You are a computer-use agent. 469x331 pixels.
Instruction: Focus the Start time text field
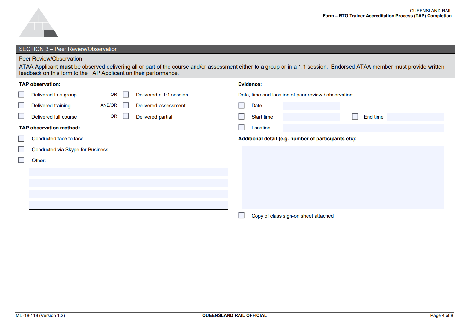point(311,117)
